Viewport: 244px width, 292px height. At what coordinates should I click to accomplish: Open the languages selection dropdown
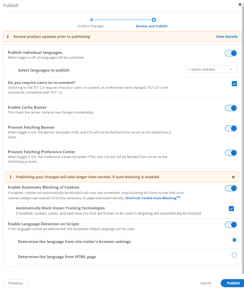[211, 69]
